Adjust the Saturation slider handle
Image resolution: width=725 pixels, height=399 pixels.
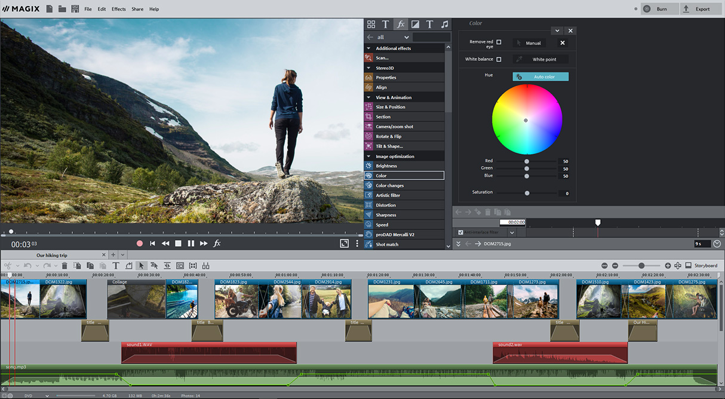[527, 193]
